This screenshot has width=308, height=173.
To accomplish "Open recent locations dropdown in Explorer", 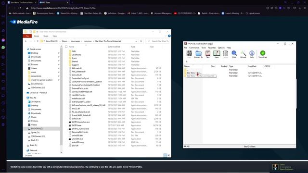I will pyautogui.click(x=34, y=41).
